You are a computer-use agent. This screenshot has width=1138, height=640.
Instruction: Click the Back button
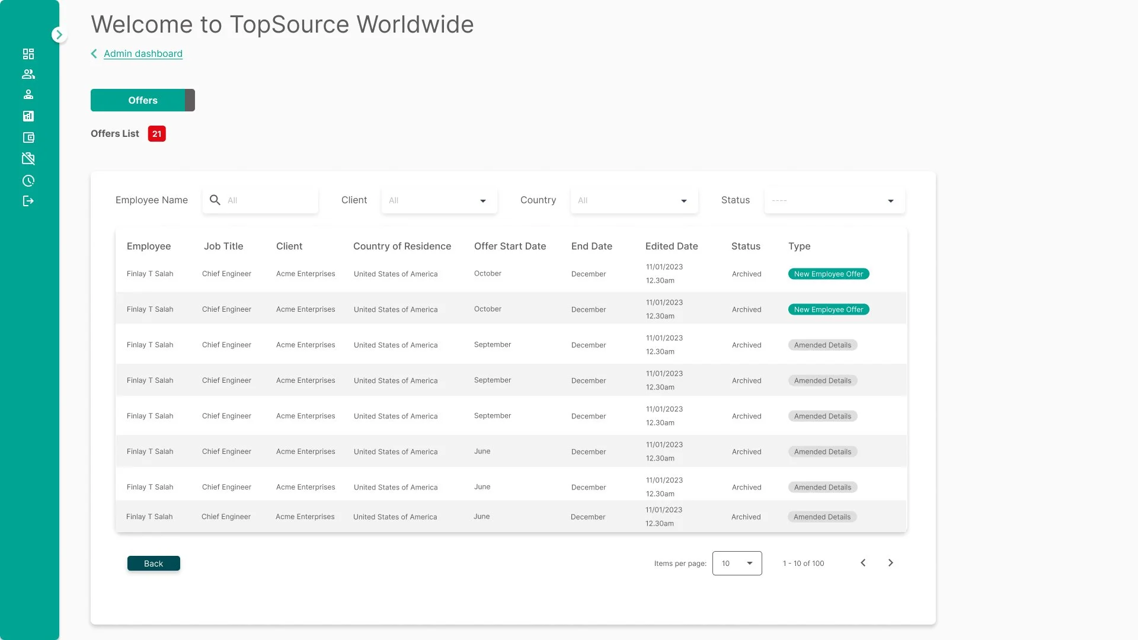pos(154,564)
